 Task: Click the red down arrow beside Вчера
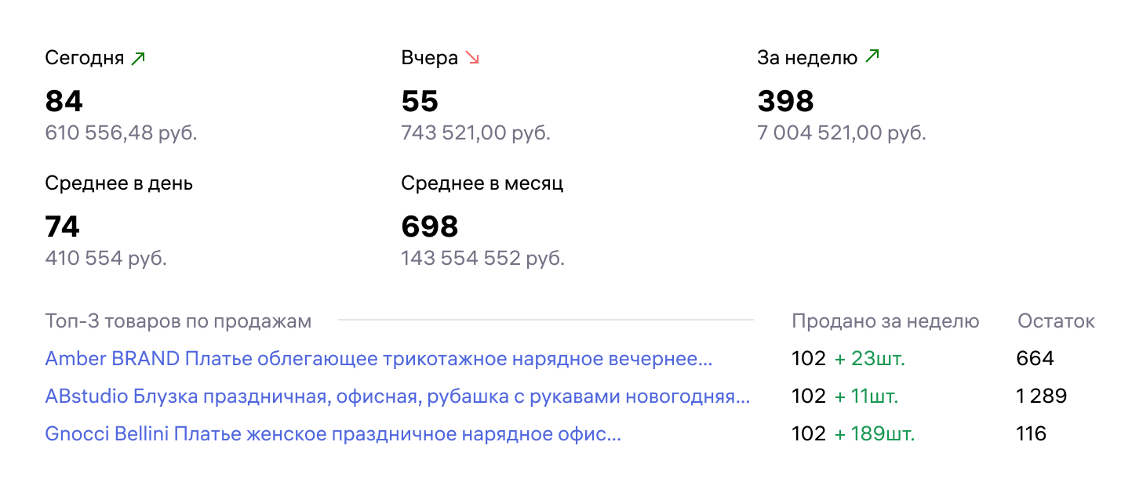(471, 58)
